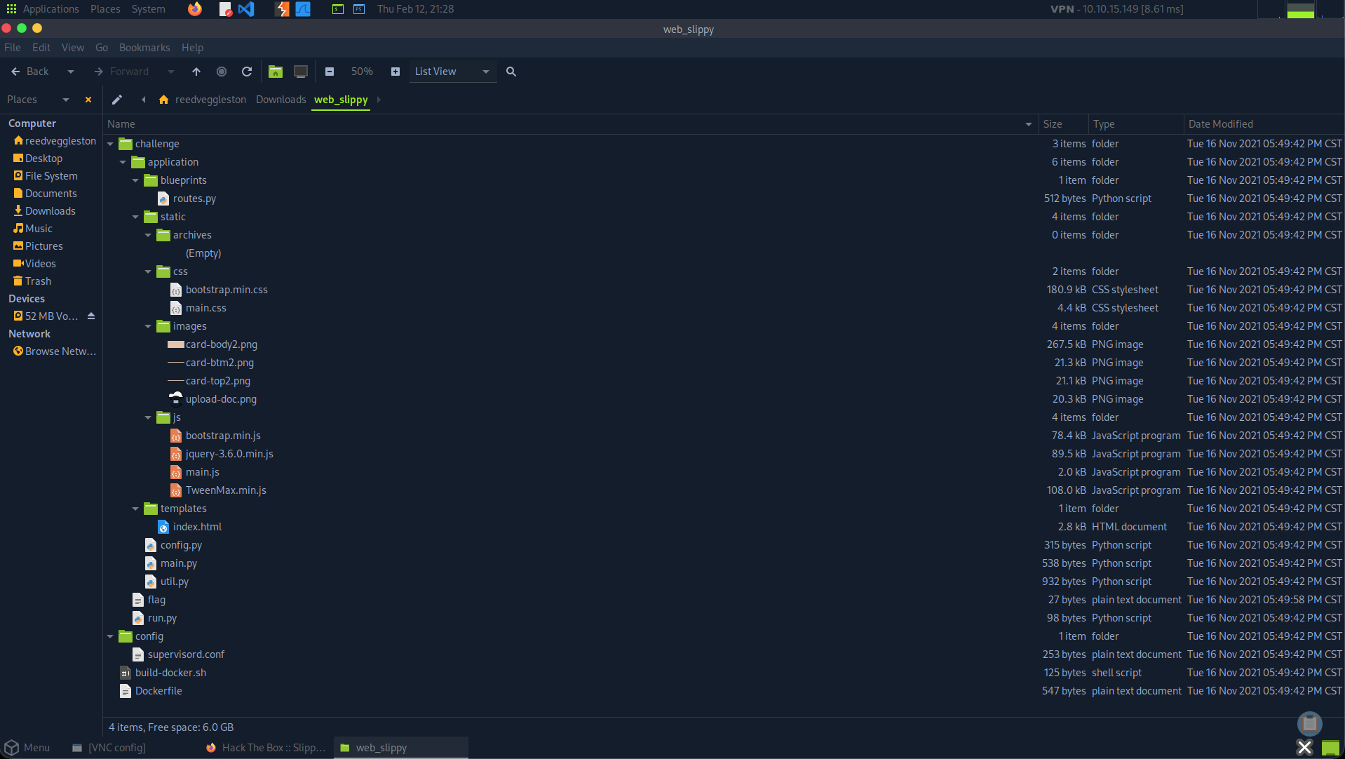Open the search magnifier icon
This screenshot has width=1345, height=759.
(511, 72)
